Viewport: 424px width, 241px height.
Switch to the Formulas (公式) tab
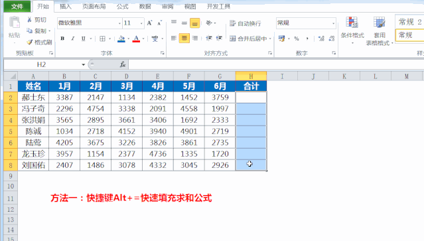[x=122, y=7]
